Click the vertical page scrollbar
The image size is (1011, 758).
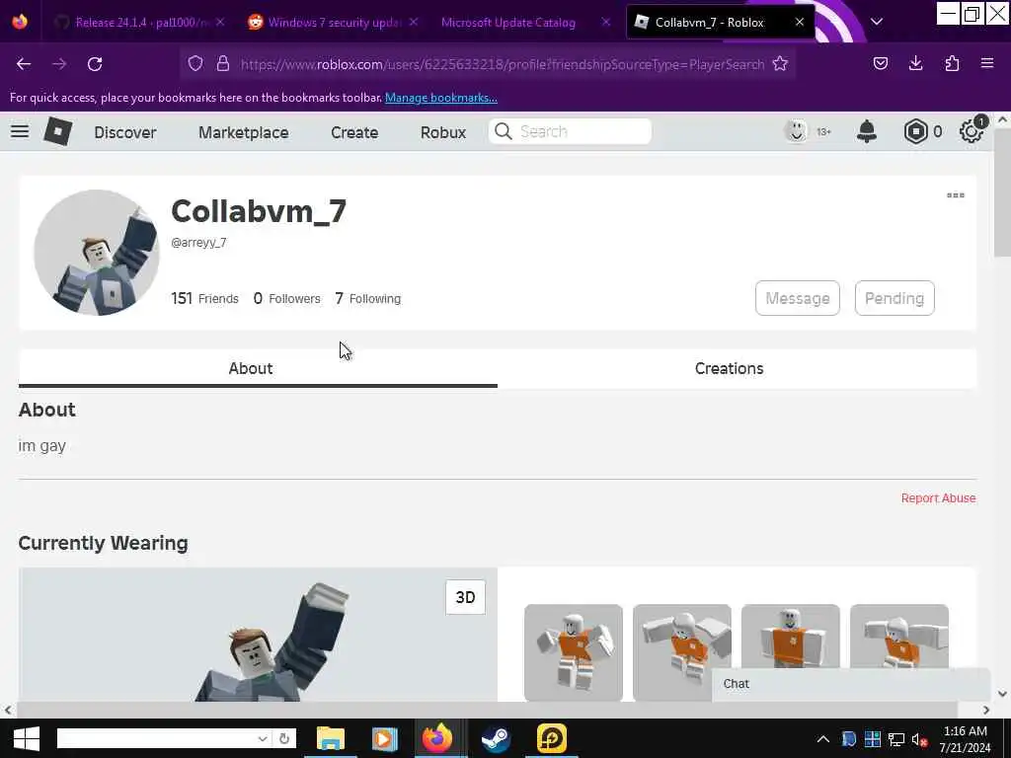1002,192
